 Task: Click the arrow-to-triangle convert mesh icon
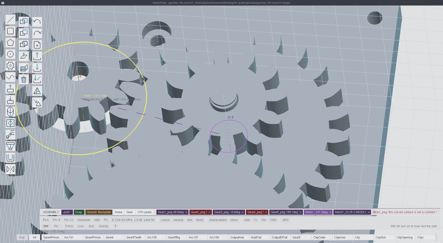(x=37, y=102)
